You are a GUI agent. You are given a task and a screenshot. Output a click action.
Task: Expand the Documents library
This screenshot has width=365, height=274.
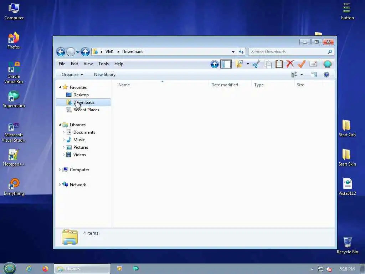[63, 132]
